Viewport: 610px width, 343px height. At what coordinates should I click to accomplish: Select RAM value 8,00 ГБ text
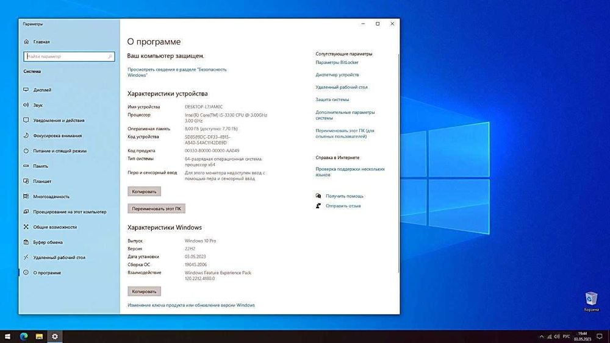pos(211,129)
